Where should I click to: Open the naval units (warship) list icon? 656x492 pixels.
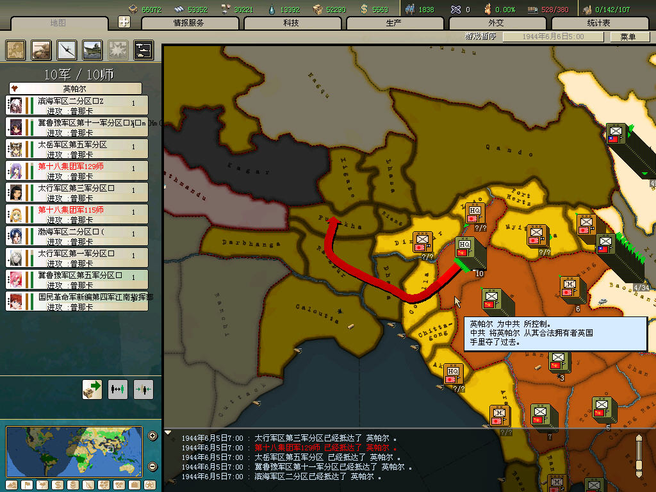[x=92, y=50]
